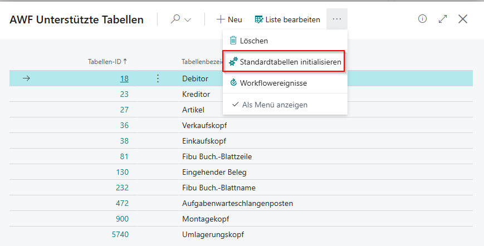Close the AWF Unterstützte Tabellen page

click(462, 19)
